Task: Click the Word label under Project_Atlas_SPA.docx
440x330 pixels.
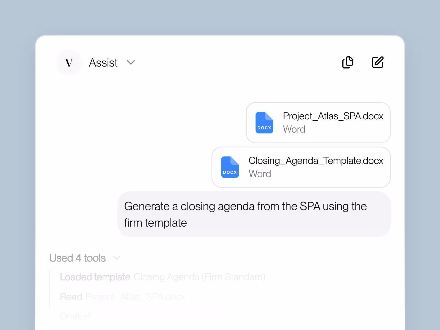Action: click(x=294, y=129)
